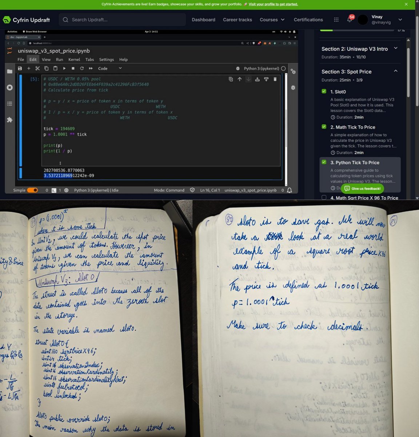Click the Vinay profile avatar
419x437 pixels.
363,20
